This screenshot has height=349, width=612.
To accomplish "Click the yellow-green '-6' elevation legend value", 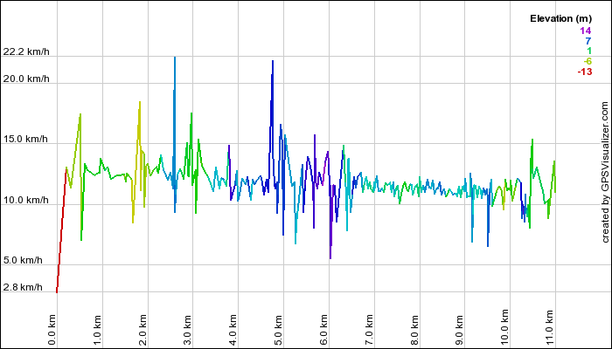I will pos(588,61).
